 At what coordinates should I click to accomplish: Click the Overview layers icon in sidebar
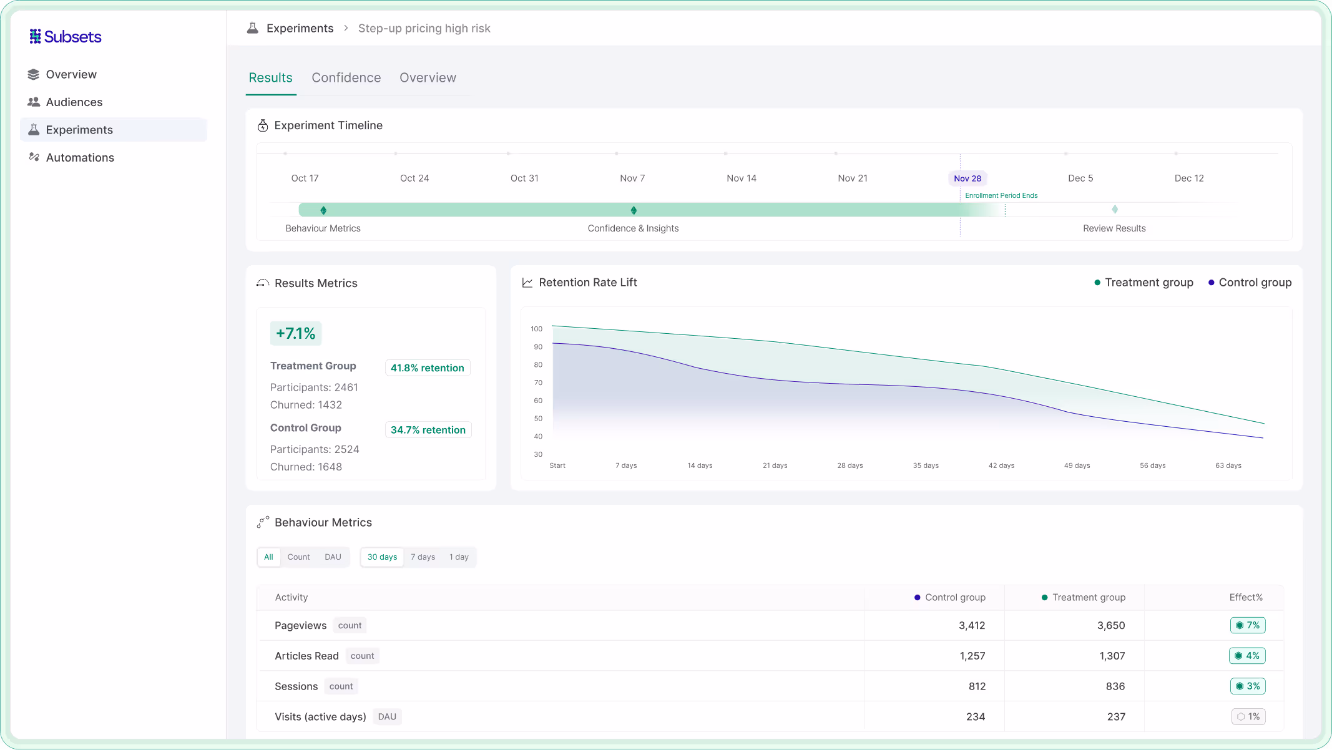tap(34, 75)
